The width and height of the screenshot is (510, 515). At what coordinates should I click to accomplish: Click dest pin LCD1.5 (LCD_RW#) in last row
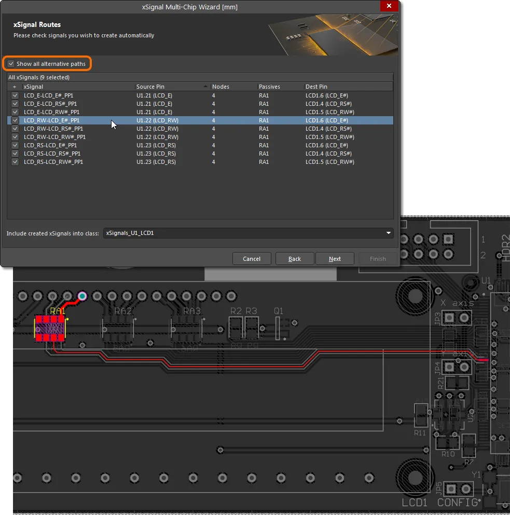(x=329, y=162)
